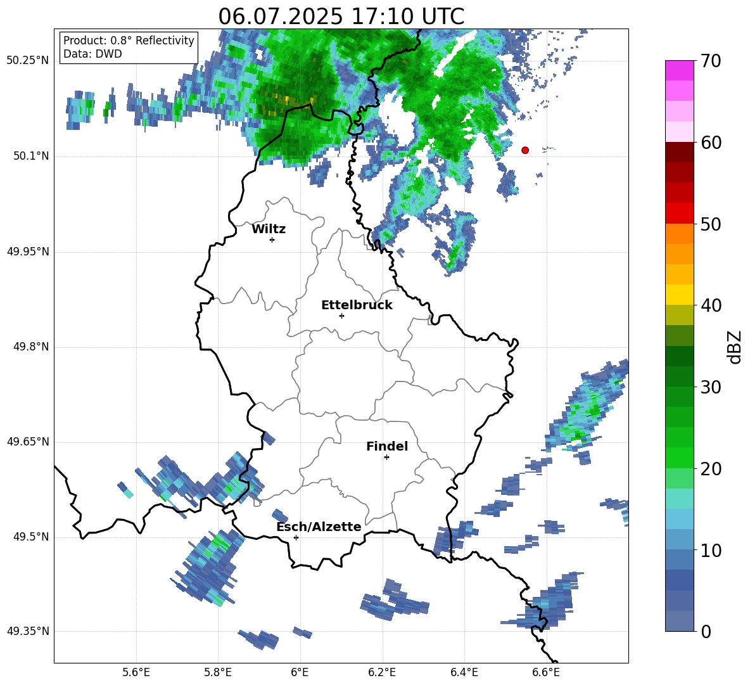The width and height of the screenshot is (750, 685).
Task: Click the Esch/Alzette station cross marker
Action: click(x=296, y=537)
